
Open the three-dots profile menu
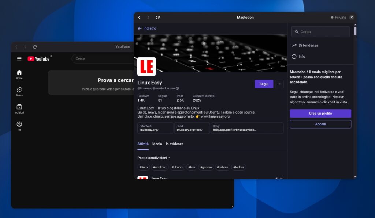click(279, 84)
